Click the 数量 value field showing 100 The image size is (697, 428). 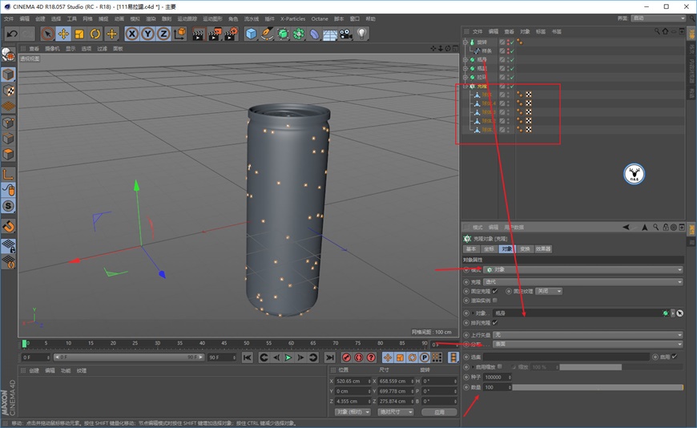click(497, 387)
